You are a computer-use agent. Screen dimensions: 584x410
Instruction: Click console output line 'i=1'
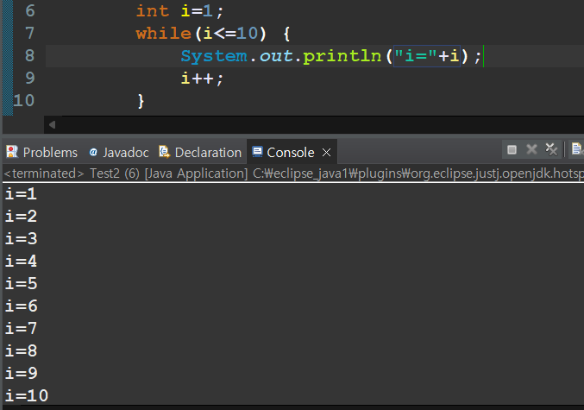[x=21, y=194]
